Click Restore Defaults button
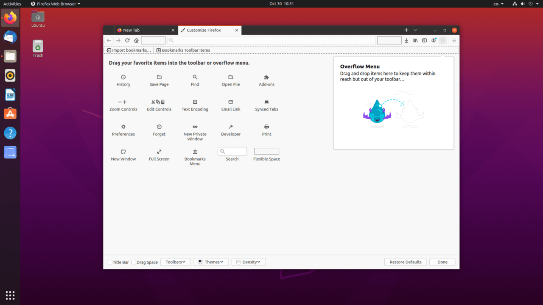This screenshot has height=305, width=543. coord(406,262)
